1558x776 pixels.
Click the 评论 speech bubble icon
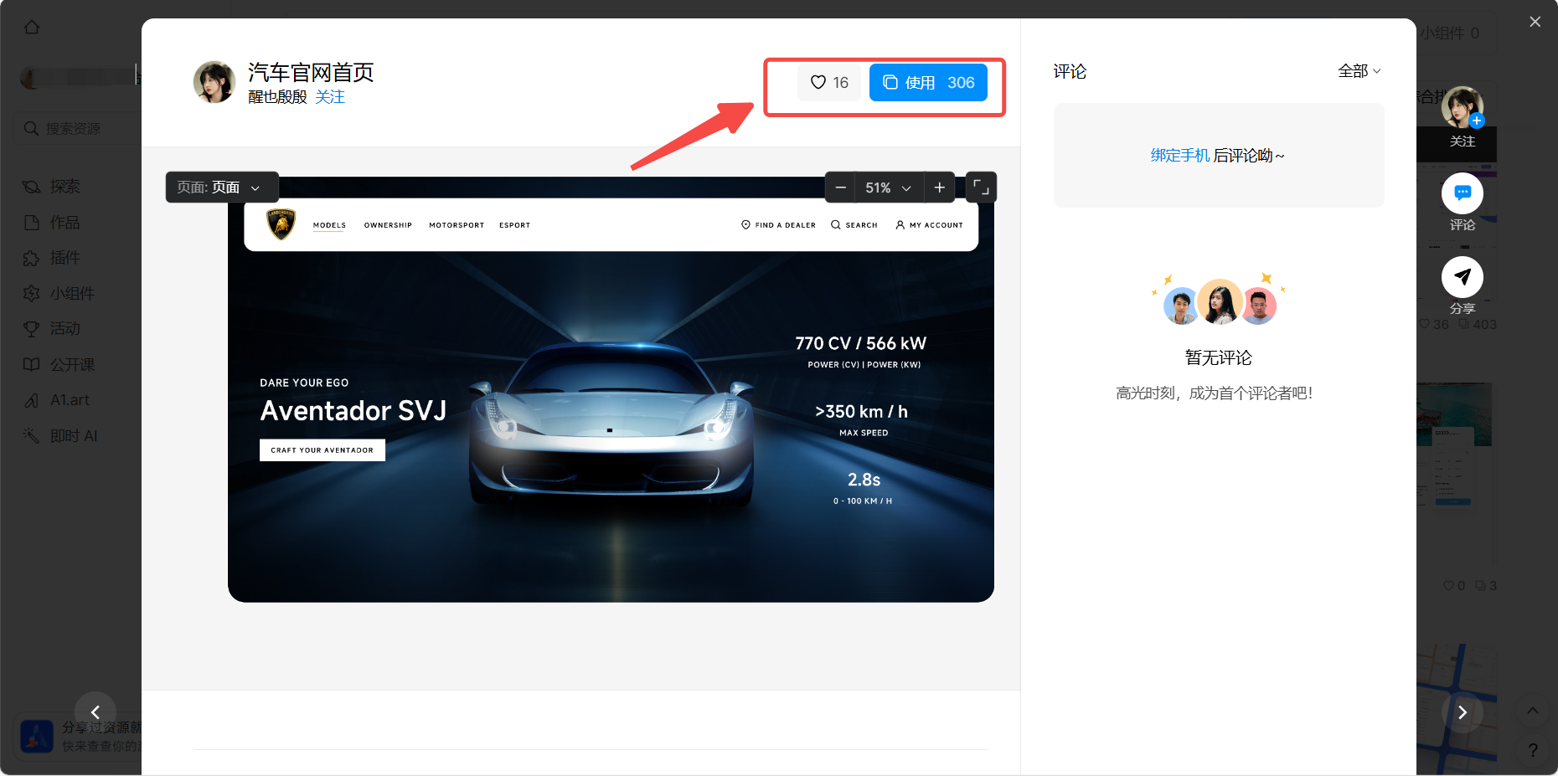(x=1463, y=193)
